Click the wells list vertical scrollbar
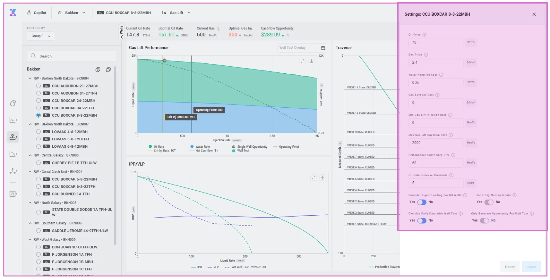 click(115, 155)
